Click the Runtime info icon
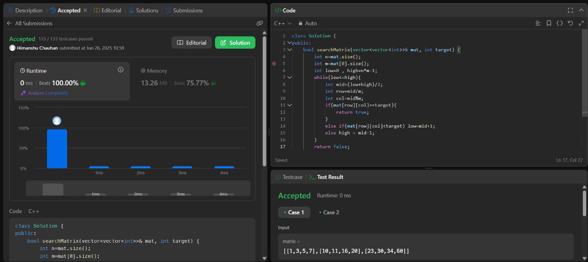 point(121,70)
